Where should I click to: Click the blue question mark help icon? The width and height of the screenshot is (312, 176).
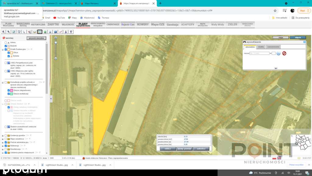(x=55, y=32)
